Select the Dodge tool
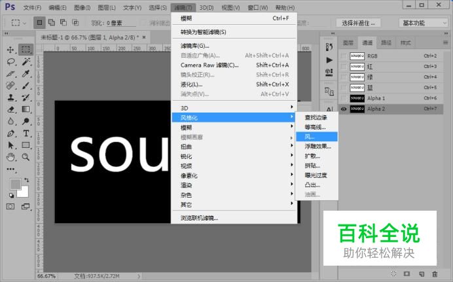 (26, 121)
